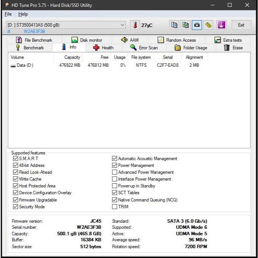
Task: Switch to the Error Scan tab
Action: click(144, 48)
